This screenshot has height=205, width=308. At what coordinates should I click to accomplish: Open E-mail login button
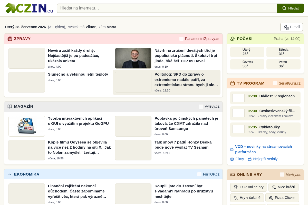point(292,27)
